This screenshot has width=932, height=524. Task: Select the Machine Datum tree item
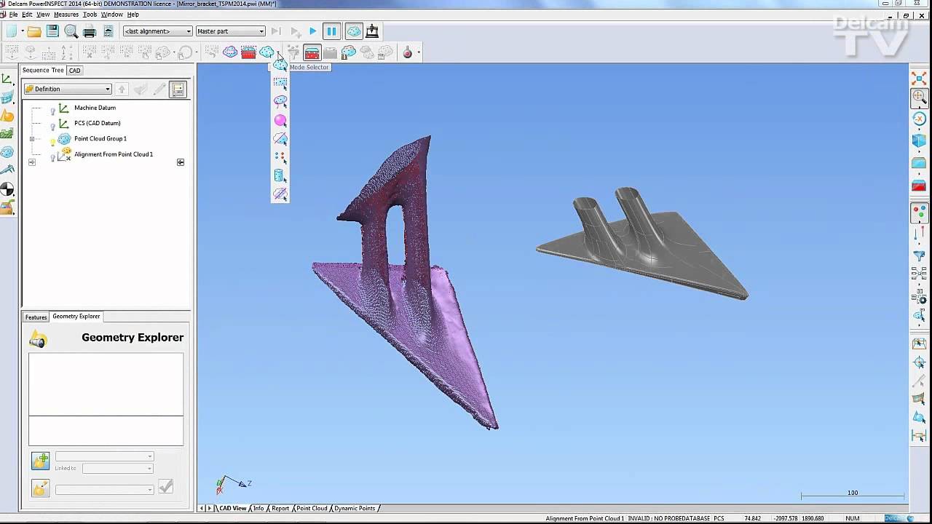(x=95, y=108)
